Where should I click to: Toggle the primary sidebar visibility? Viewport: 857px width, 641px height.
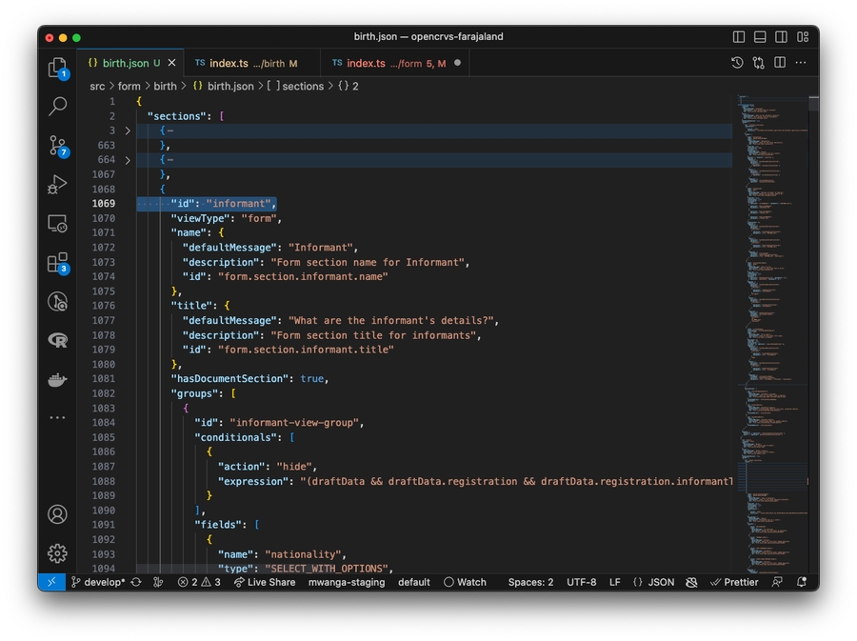[x=739, y=37]
